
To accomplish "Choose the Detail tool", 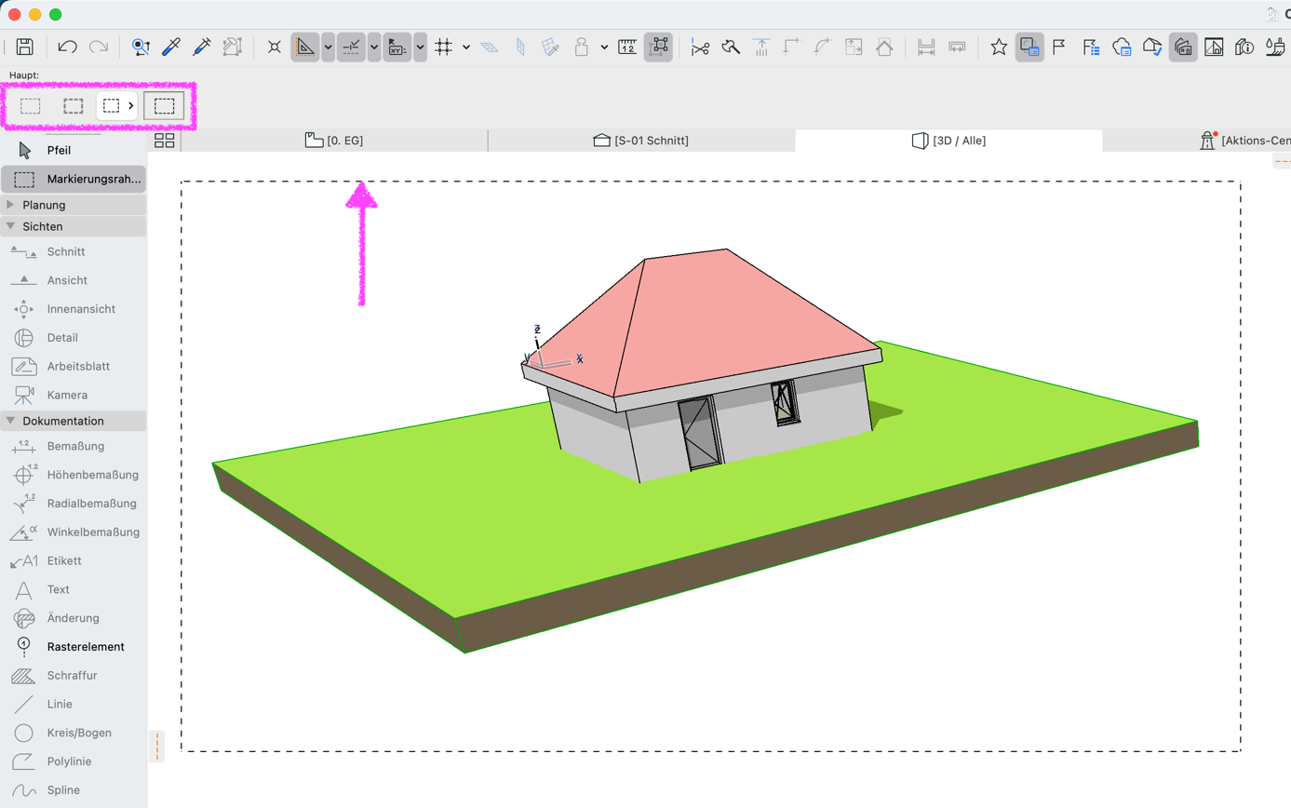I will click(x=74, y=338).
